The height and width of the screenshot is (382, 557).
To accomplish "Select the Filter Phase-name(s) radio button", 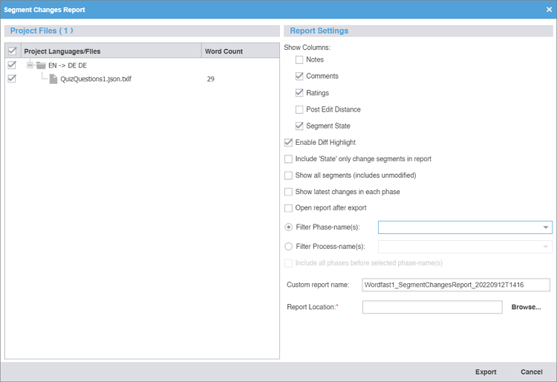I will (x=289, y=227).
